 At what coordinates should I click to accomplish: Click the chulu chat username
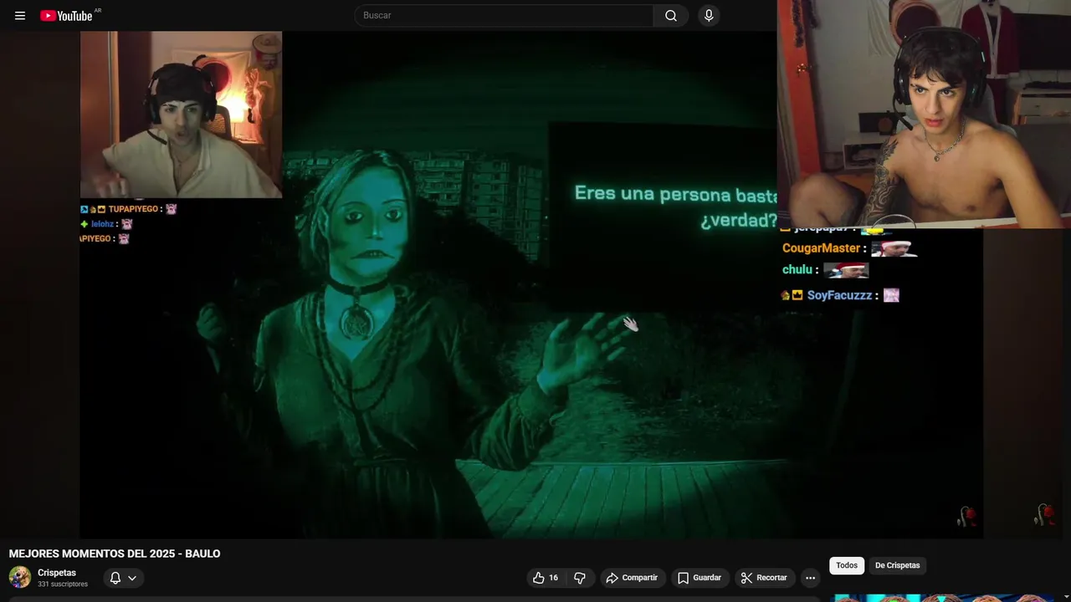pyautogui.click(x=797, y=269)
